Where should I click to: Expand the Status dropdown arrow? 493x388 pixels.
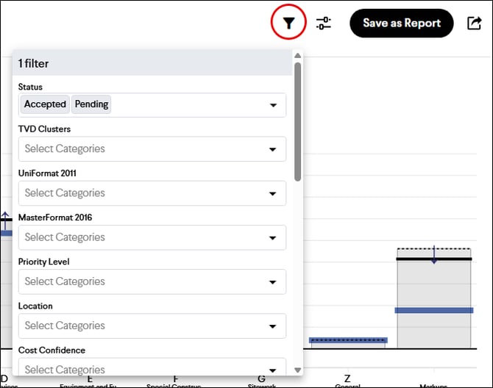pos(273,105)
